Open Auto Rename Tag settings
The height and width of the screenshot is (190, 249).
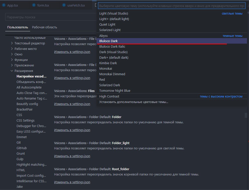[x=32, y=99]
